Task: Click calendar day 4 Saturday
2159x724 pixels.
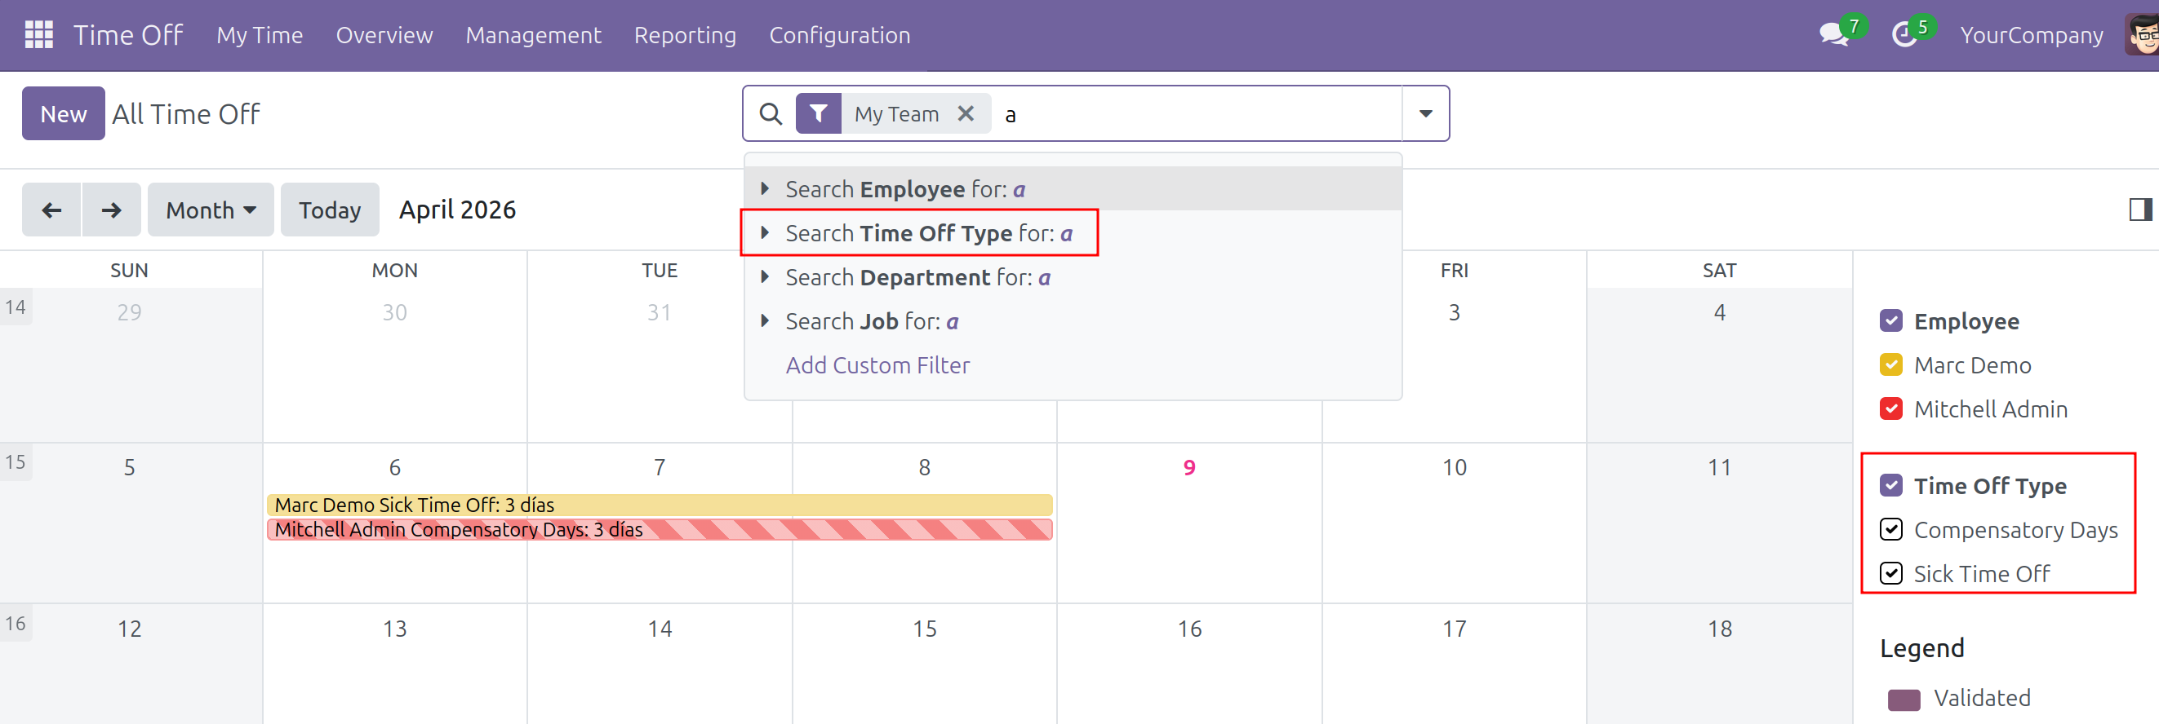Action: pos(1719,312)
